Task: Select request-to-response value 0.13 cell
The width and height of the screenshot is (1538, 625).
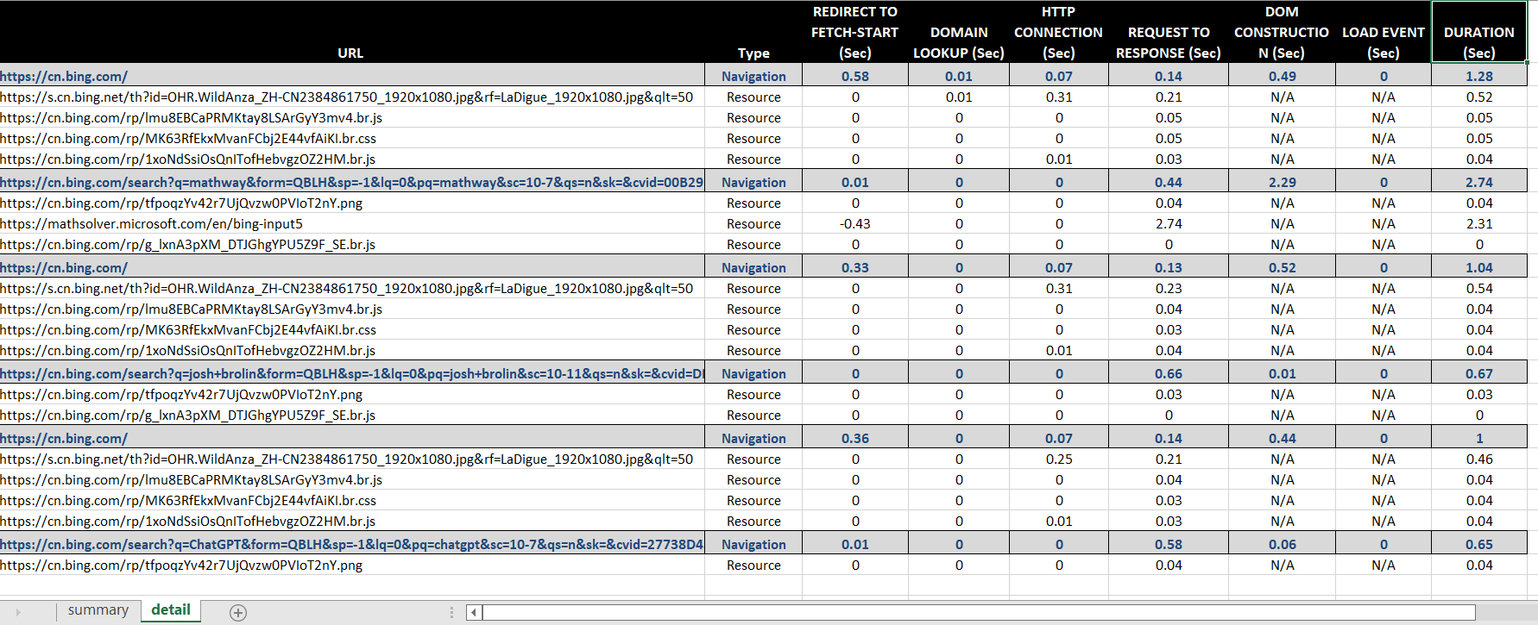Action: coord(1169,268)
